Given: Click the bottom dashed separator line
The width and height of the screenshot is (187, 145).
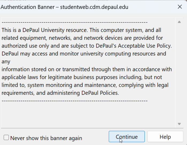Looking at the screenshot, I should click(x=74, y=101).
